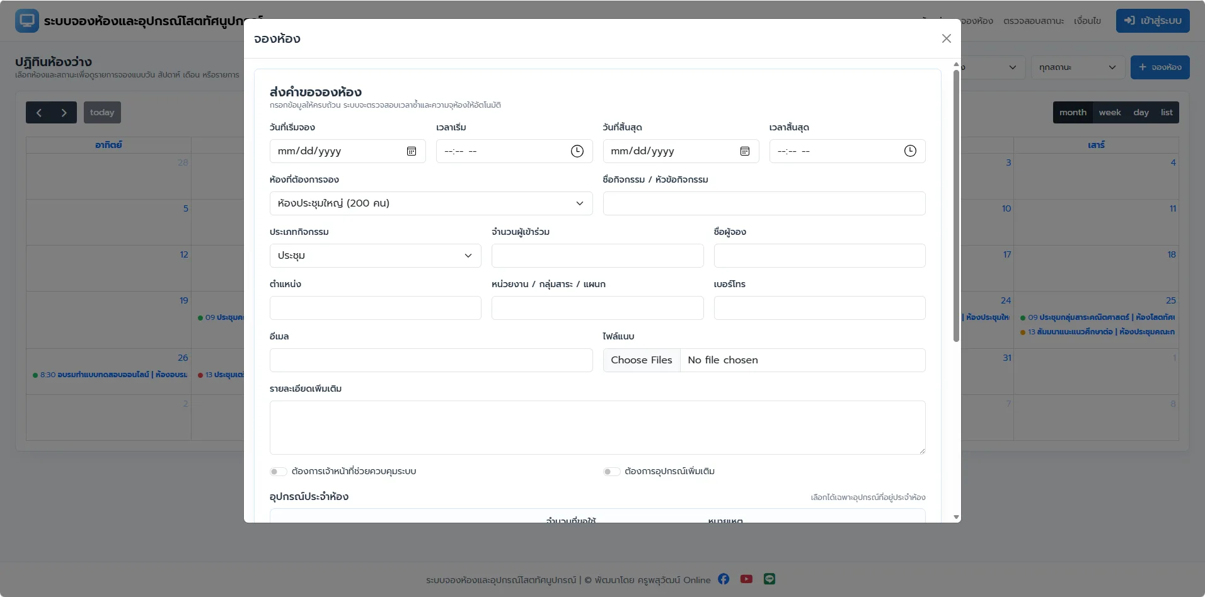This screenshot has width=1205, height=597.
Task: Switch calendar to list view
Action: point(1167,113)
